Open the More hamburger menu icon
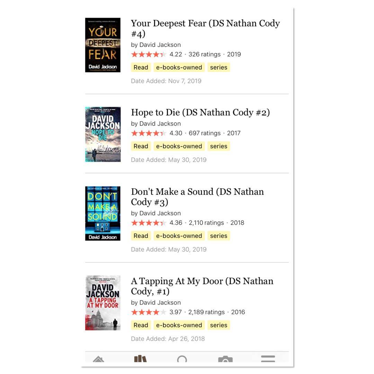The width and height of the screenshot is (374, 374). 268,359
